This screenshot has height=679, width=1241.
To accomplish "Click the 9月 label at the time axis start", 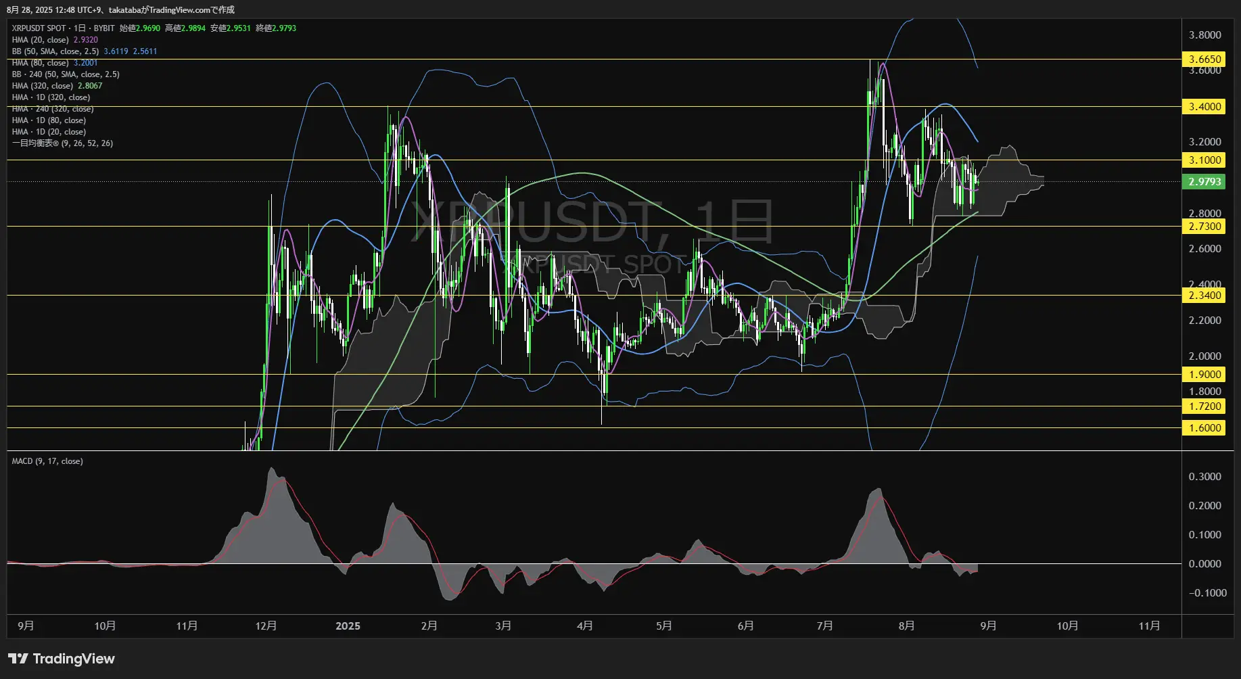I will [26, 626].
